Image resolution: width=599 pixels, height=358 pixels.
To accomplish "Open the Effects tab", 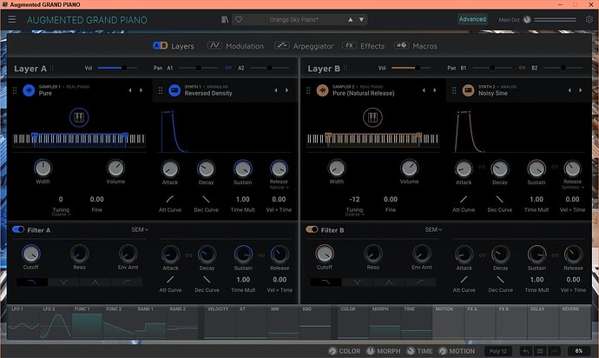I will [x=363, y=46].
